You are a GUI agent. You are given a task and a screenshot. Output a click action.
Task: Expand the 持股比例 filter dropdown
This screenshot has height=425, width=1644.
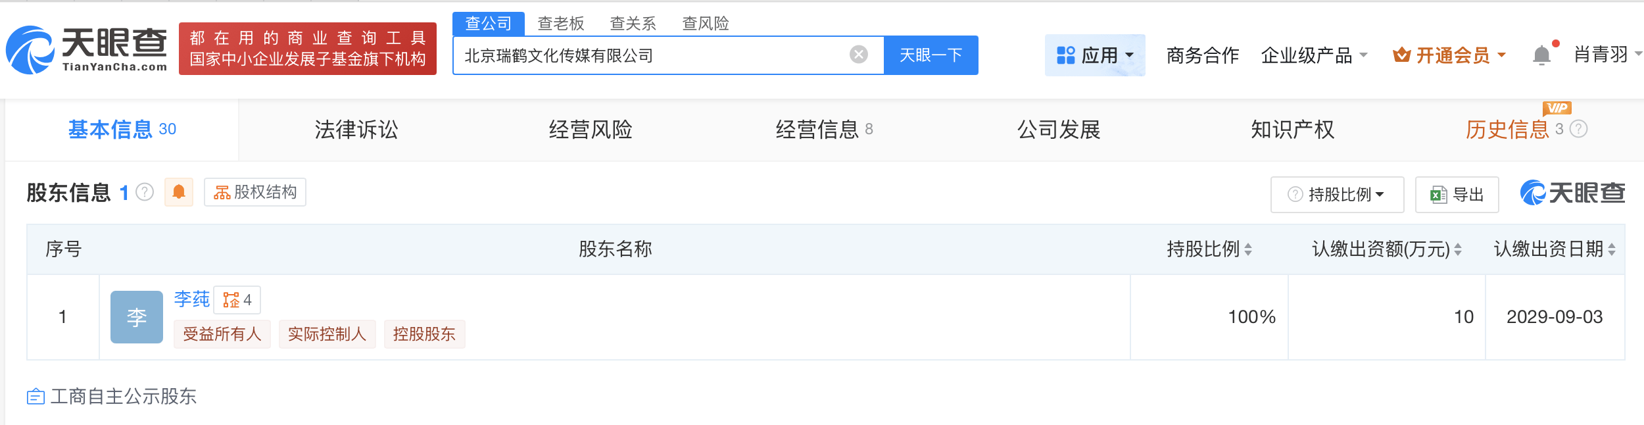[1337, 195]
